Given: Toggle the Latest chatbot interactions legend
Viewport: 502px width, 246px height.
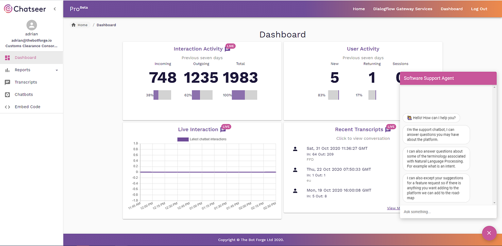Looking at the screenshot, I should pyautogui.click(x=202, y=139).
